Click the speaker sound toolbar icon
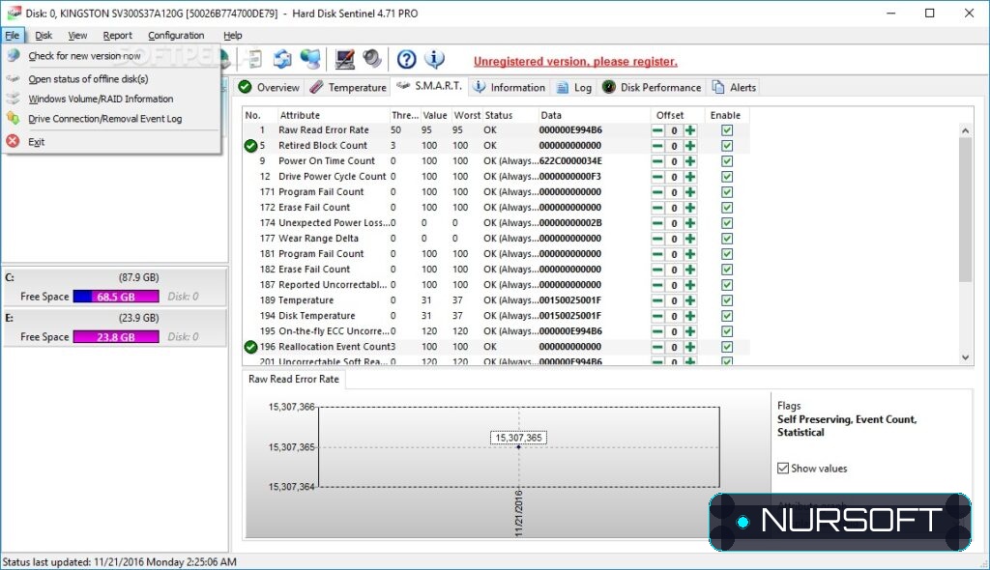Screen dimensions: 990x570 [372, 59]
